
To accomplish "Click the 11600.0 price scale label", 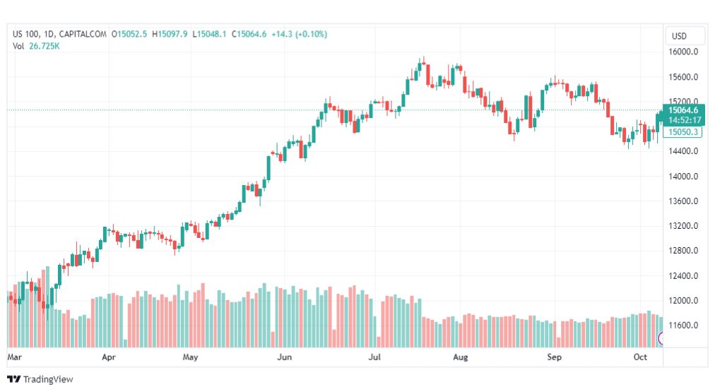I will (683, 326).
